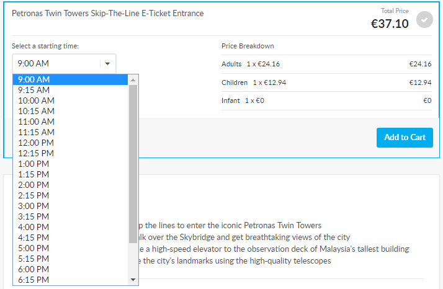Select 9:15 AM from the list
Screen dimensions: 443x289
[x=70, y=90]
